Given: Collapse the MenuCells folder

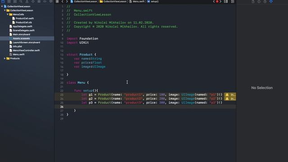Looking at the screenshot, I should tap(8, 14).
